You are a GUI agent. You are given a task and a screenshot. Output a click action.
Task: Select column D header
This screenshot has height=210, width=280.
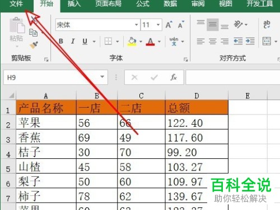click(197, 96)
